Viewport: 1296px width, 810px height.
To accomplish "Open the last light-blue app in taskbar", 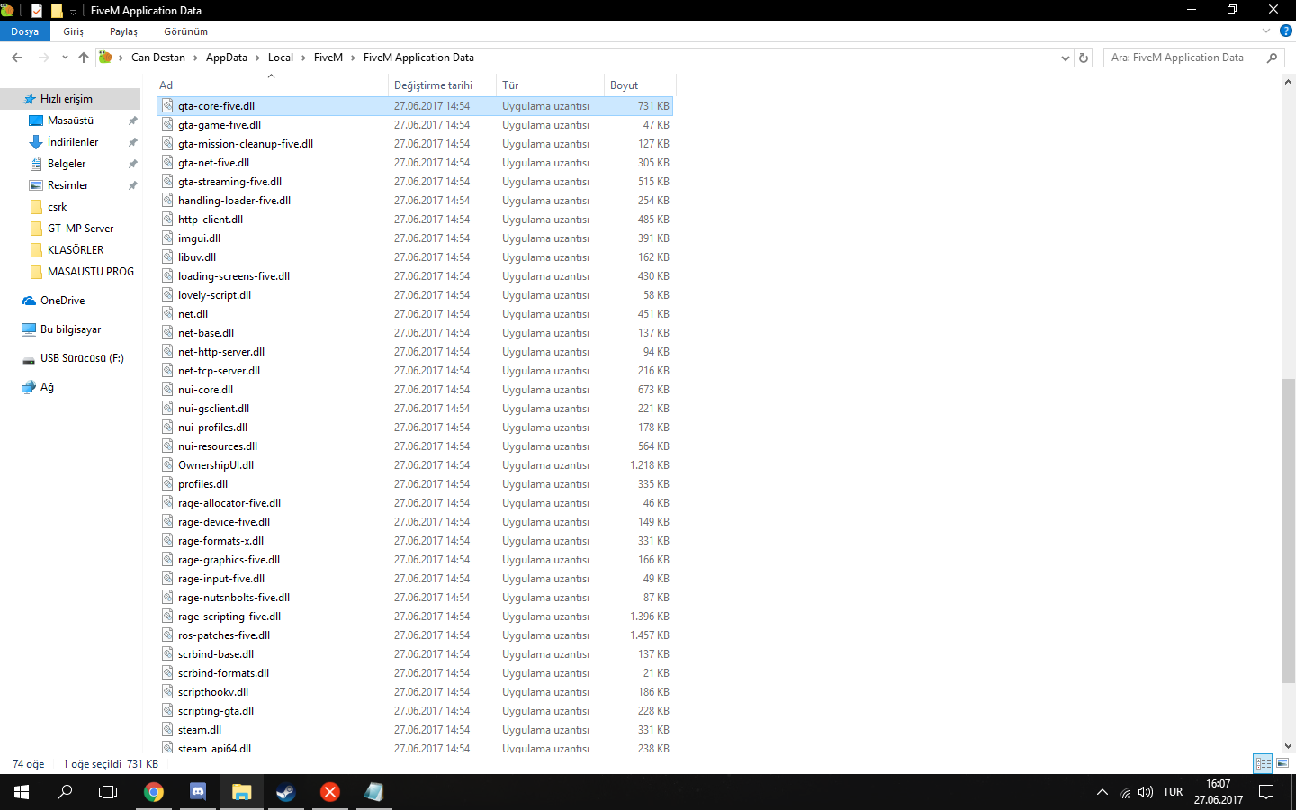I will (x=373, y=792).
